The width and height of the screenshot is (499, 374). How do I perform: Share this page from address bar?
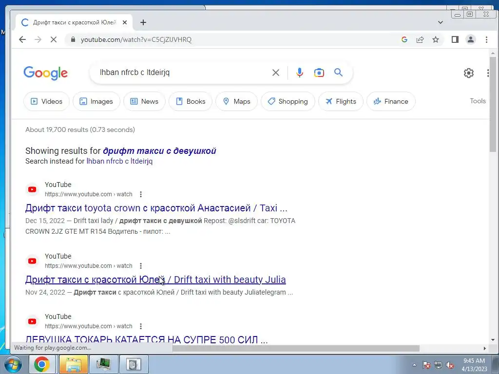click(420, 39)
